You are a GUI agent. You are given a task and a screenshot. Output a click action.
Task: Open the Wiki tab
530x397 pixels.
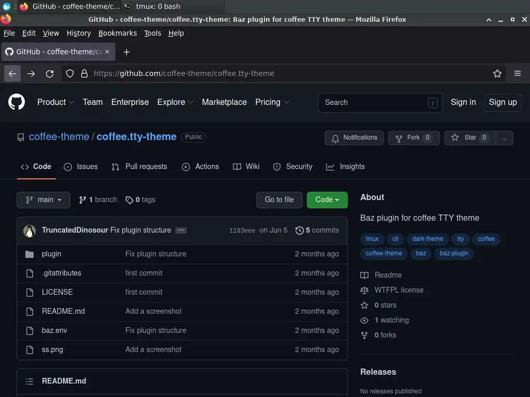click(x=246, y=167)
